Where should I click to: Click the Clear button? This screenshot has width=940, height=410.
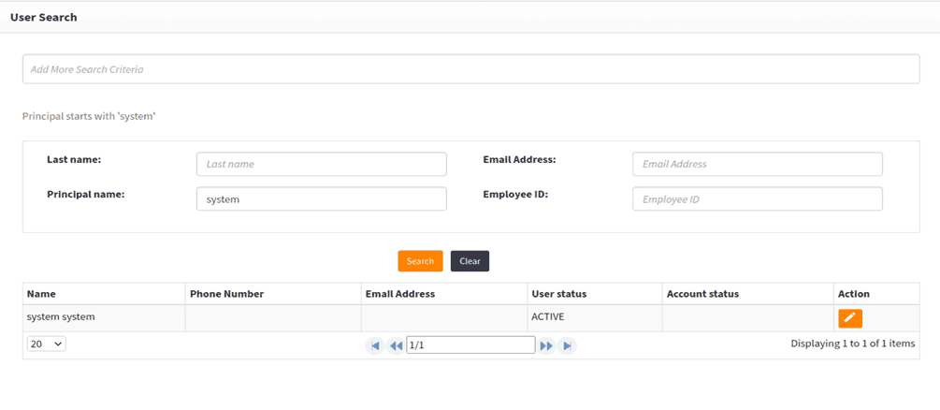coord(470,261)
